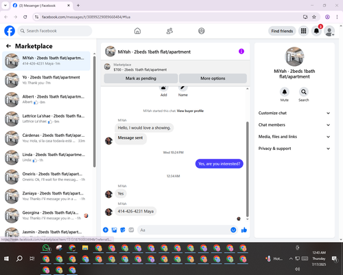
Task: Click the chat messages scrollbar
Action: coord(247,169)
